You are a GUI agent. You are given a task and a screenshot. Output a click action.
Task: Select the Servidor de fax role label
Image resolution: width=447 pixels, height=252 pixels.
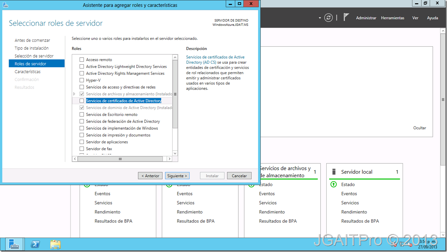click(99, 149)
